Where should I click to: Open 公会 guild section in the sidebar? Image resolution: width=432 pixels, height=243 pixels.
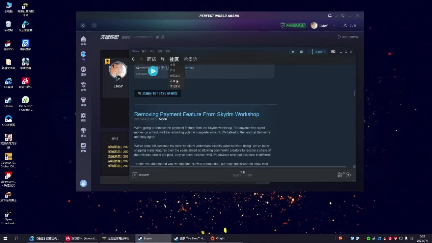tap(83, 86)
